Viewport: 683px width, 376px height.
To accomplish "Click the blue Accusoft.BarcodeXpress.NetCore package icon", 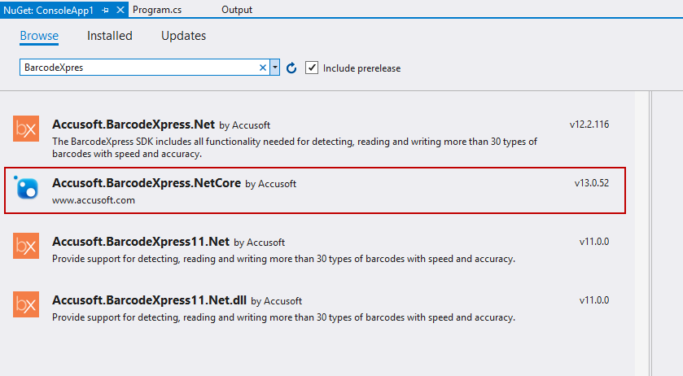I will tap(26, 190).
